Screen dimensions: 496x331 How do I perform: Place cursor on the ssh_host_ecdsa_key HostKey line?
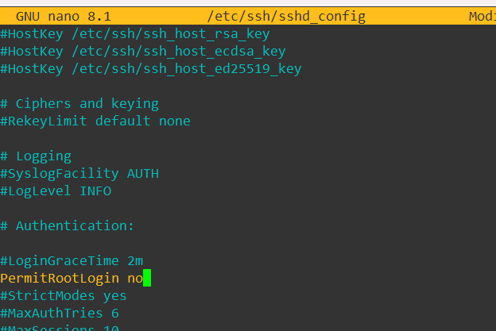coord(142,52)
